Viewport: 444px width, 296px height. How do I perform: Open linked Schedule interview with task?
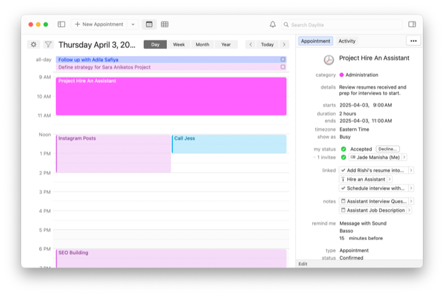coord(373,188)
